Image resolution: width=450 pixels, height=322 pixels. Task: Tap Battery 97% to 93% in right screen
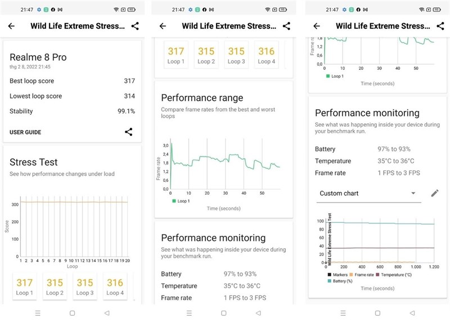click(363, 149)
